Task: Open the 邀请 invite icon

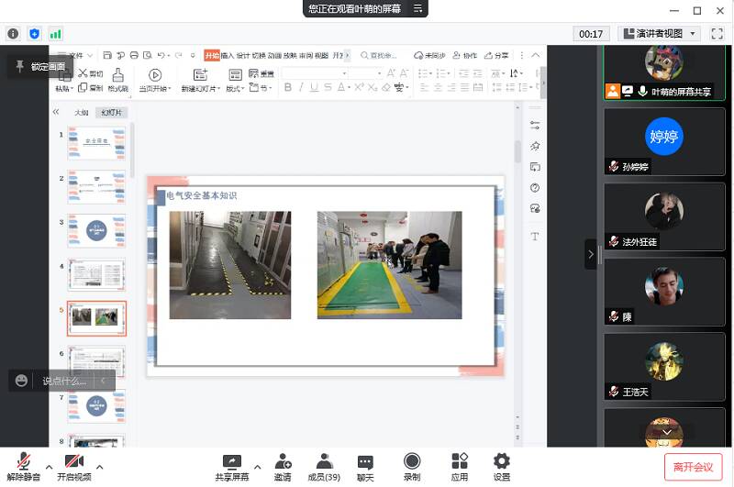Action: pos(283,466)
